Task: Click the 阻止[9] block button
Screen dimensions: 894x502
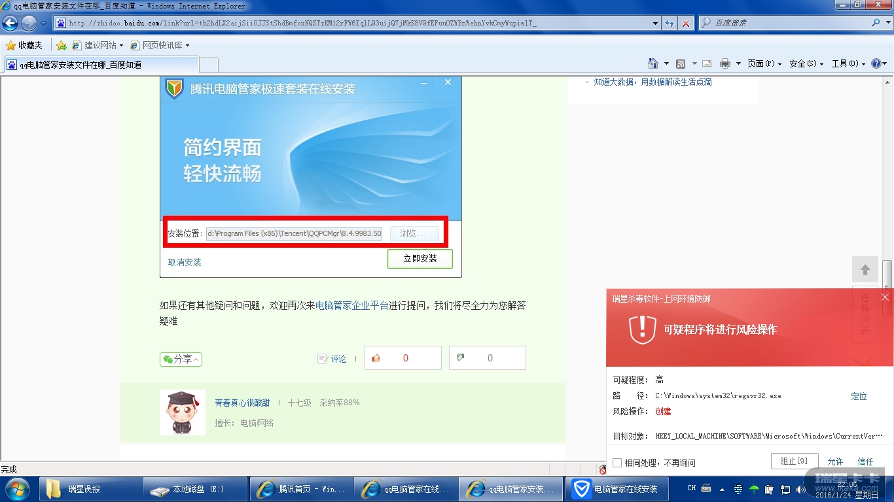Action: [795, 461]
